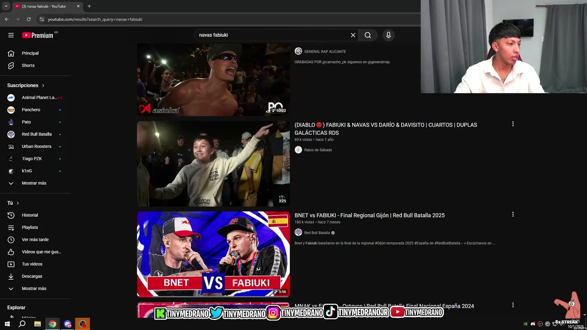The height and width of the screenshot is (330, 587).
Task: Expand Mostrar más under Suscripciones
Action: [x=35, y=183]
